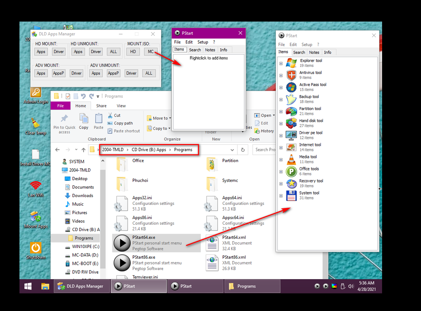The height and width of the screenshot is (311, 421).
Task: Click ADV MOUNT AppsP button
Action: click(58, 73)
